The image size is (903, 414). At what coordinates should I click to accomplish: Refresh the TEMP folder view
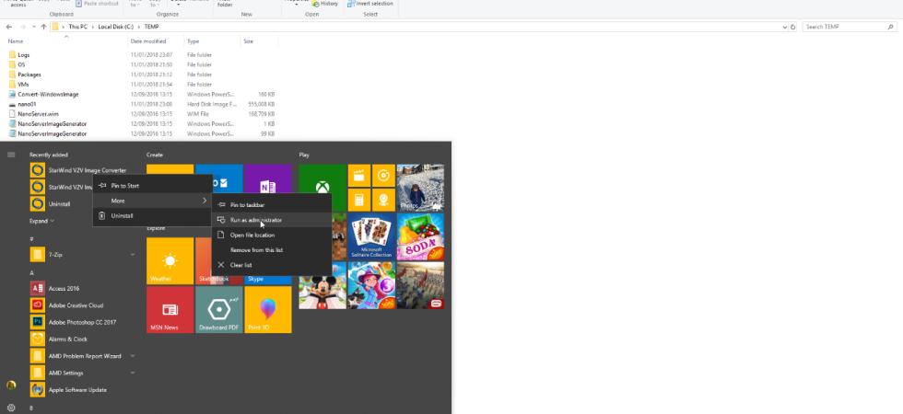click(x=793, y=27)
